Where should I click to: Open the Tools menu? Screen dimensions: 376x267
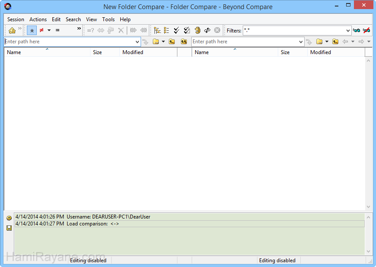[109, 19]
